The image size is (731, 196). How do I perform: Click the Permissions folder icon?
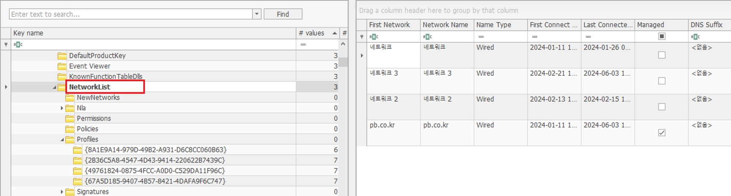click(70, 119)
